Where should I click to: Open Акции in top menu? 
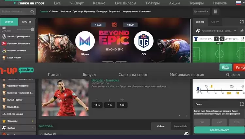click(x=174, y=3)
